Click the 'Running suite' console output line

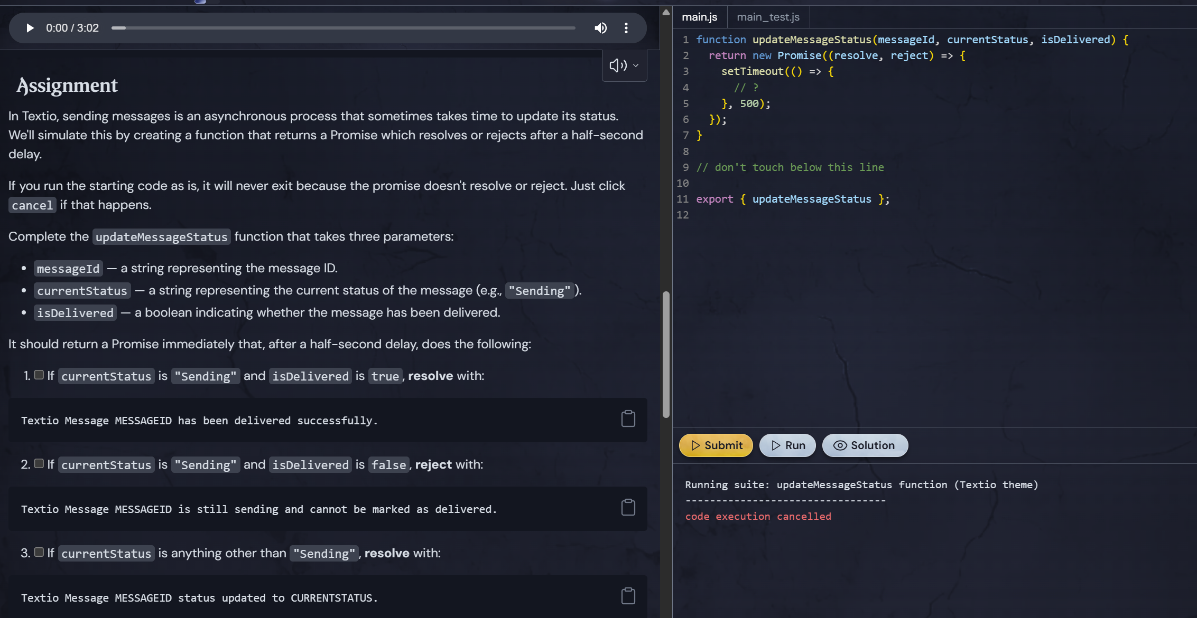tap(861, 484)
